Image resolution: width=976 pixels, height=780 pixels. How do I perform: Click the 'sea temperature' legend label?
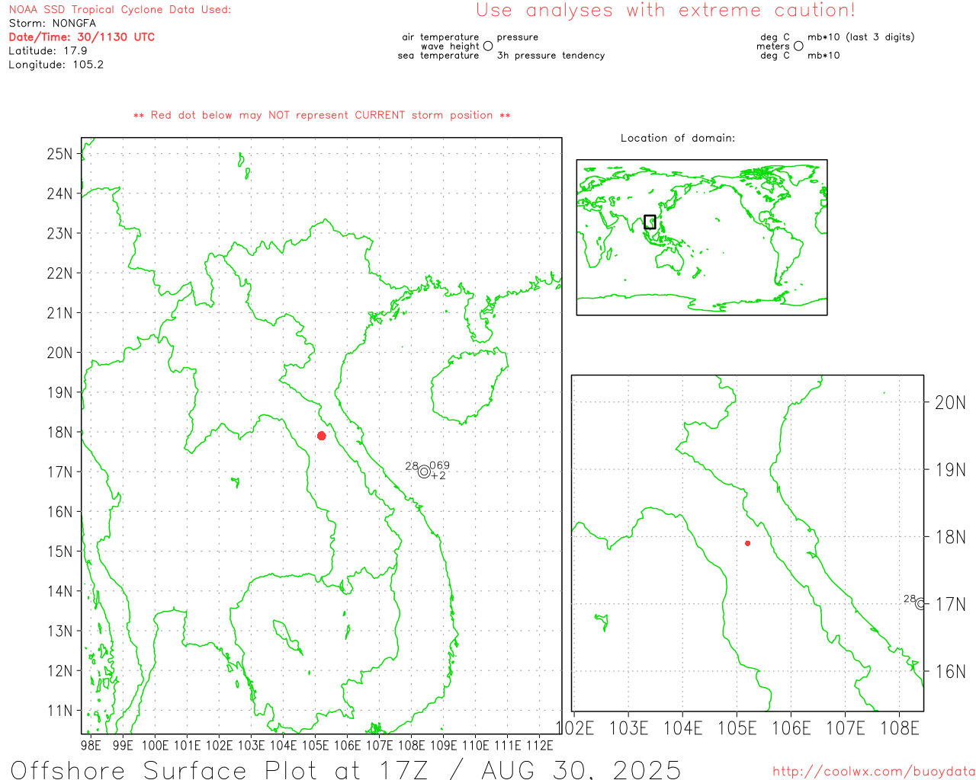click(438, 56)
